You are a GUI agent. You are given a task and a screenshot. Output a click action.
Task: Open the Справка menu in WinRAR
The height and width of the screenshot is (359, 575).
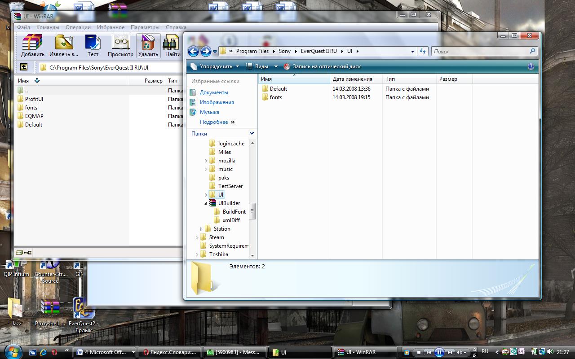176,27
